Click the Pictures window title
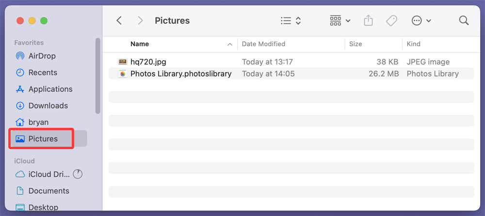 [x=172, y=21]
